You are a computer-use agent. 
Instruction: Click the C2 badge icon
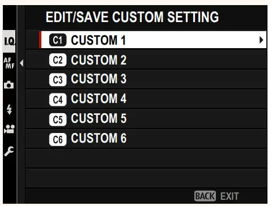58,60
